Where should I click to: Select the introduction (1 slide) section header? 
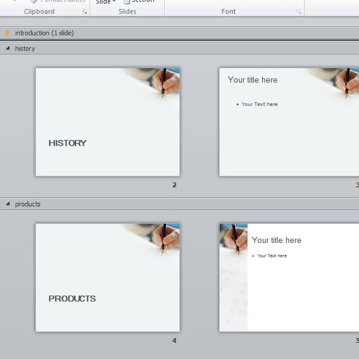pos(180,33)
